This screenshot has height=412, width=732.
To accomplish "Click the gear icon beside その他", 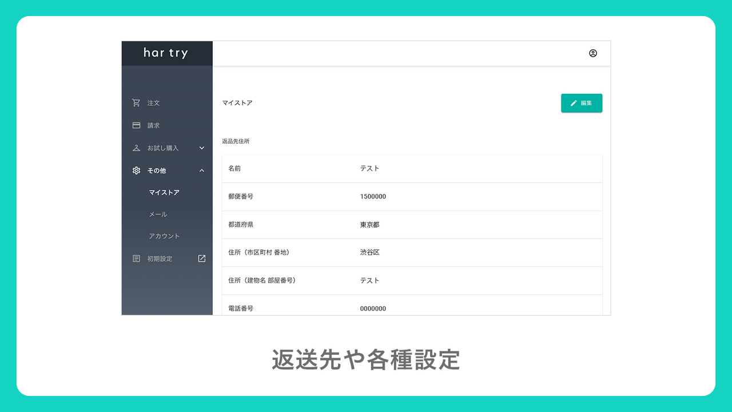I will pyautogui.click(x=136, y=171).
